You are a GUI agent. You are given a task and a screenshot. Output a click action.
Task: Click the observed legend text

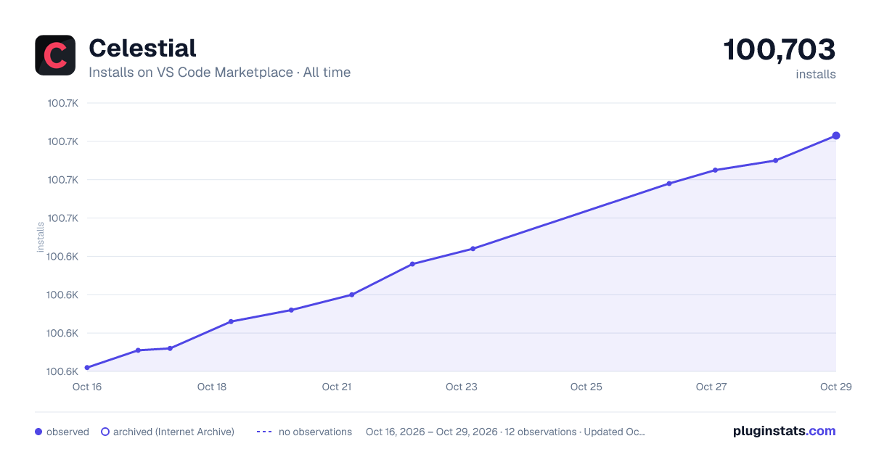68,432
